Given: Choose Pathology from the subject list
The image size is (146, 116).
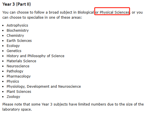Looking at the screenshot, I should coord(15,71).
